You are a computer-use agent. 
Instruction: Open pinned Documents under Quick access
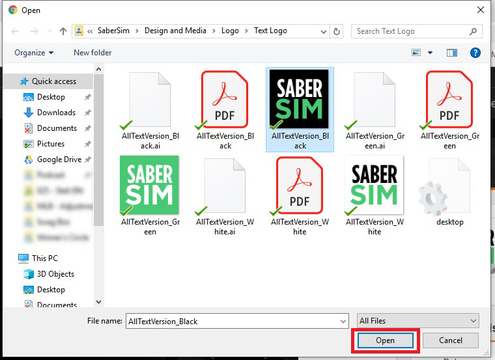(57, 128)
